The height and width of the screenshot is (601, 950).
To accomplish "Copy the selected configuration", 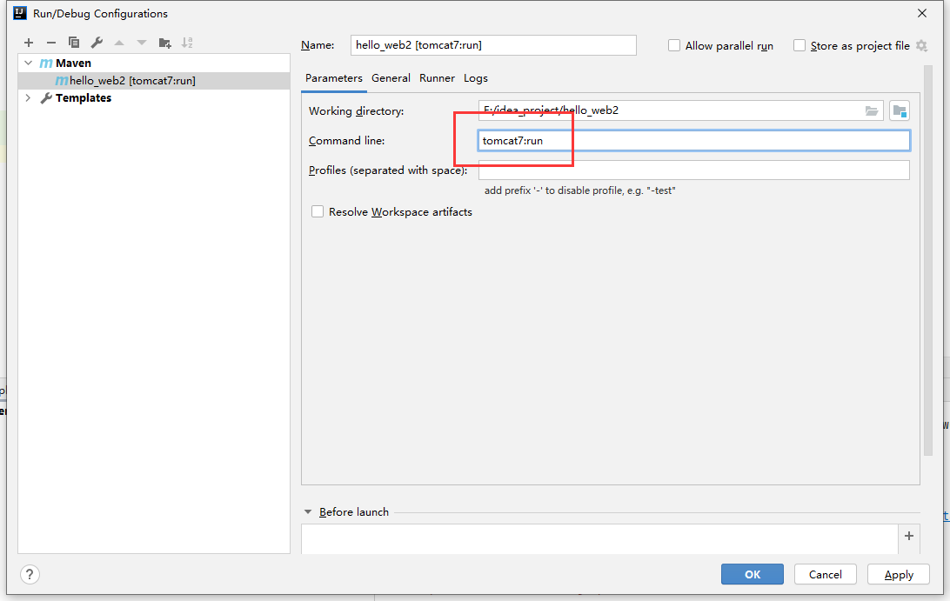I will coord(74,43).
